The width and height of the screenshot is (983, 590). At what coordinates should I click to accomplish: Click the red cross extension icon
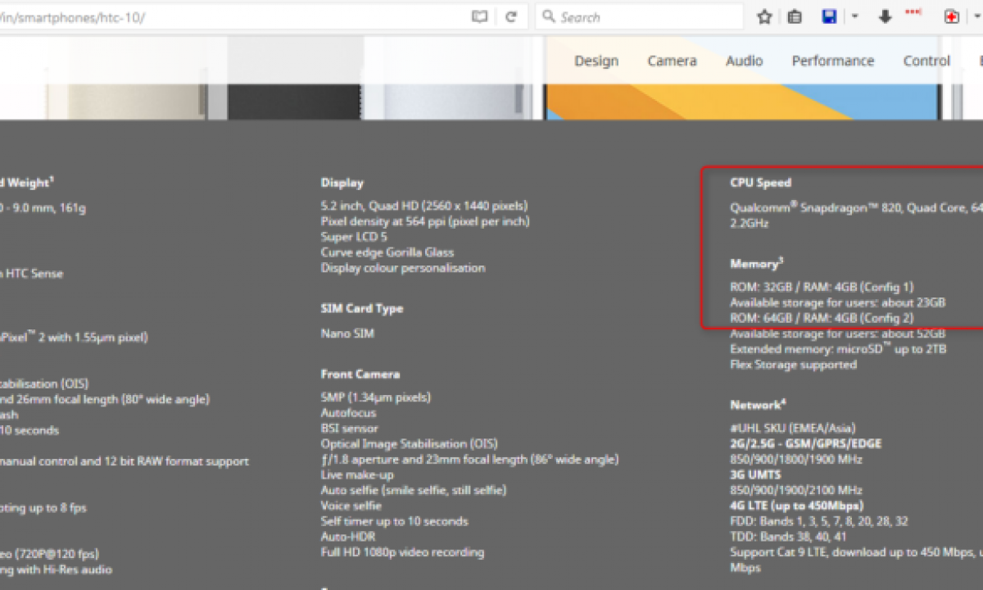click(x=951, y=17)
